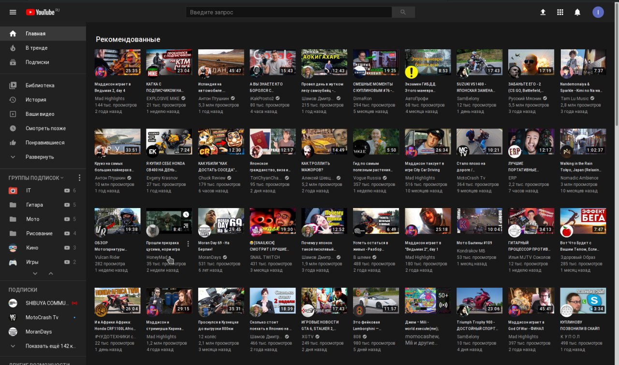Click VR channel avatar on ОБЗОР Мотогарнитуры thumbnail
This screenshot has height=365, width=619.
tap(101, 230)
